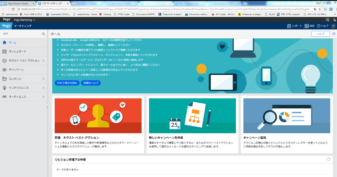Open the レポート clipboard icon in top bar
Image resolution: width=337 pixels, height=177 pixels.
(289, 26)
